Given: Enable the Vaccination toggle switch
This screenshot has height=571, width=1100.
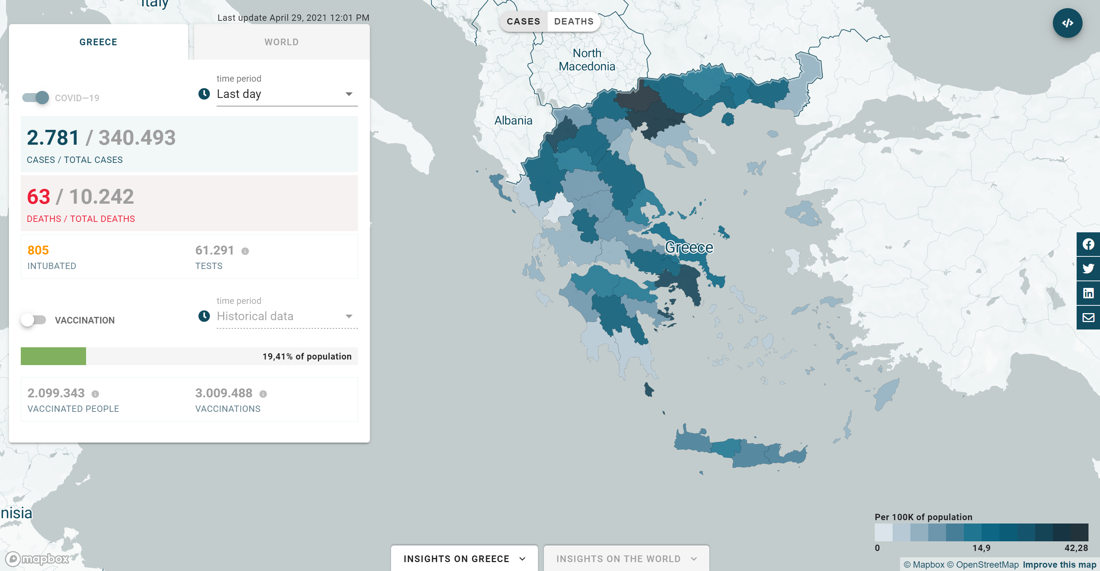Looking at the screenshot, I should pyautogui.click(x=34, y=320).
